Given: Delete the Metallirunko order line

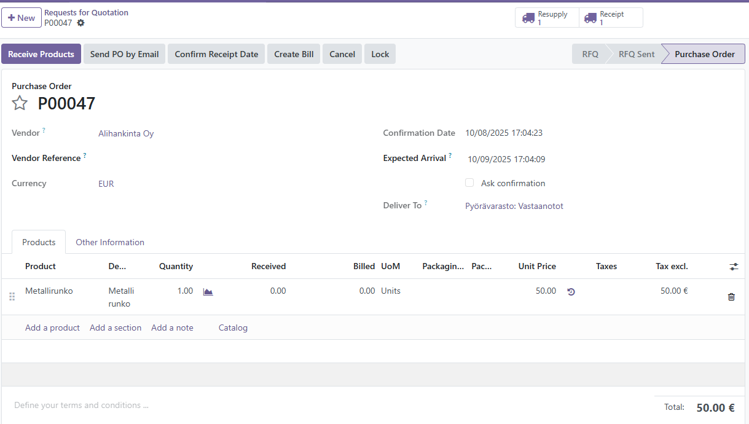Looking at the screenshot, I should [x=731, y=297].
